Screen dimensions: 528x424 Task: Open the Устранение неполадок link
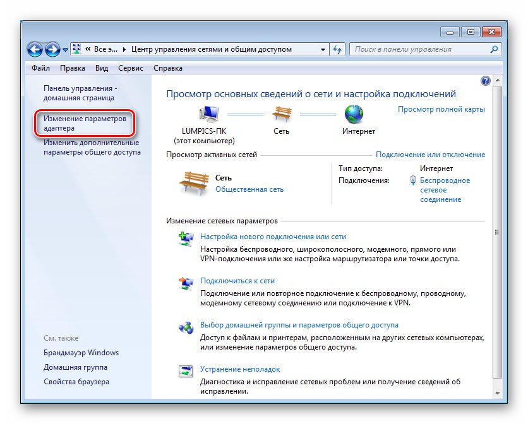pos(240,369)
